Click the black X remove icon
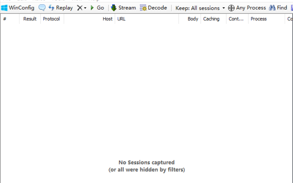The width and height of the screenshot is (293, 183). [x=80, y=8]
